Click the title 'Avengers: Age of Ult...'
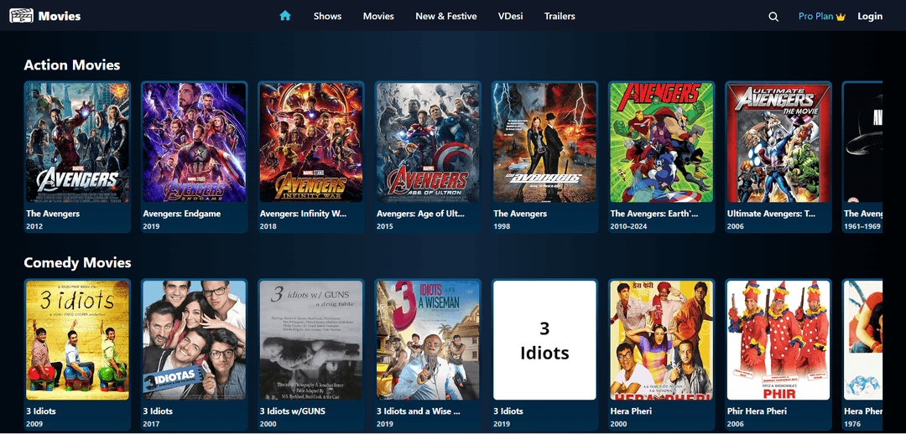 [420, 214]
